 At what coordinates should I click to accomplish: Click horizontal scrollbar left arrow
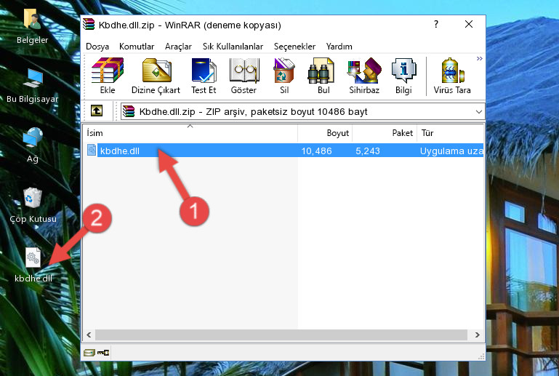[89, 335]
